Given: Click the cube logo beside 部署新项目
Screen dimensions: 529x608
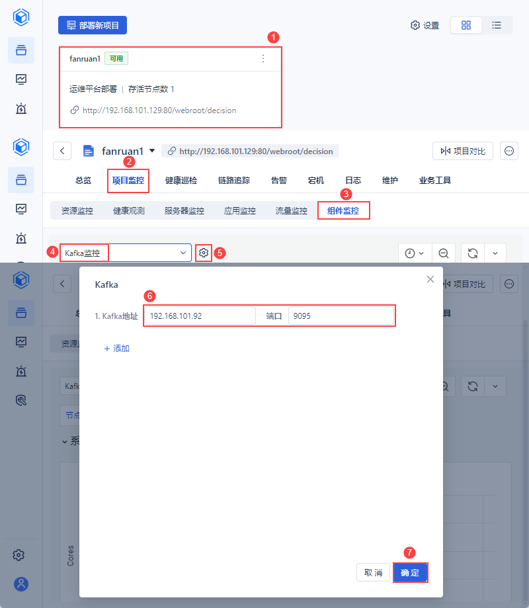Looking at the screenshot, I should point(21,17).
